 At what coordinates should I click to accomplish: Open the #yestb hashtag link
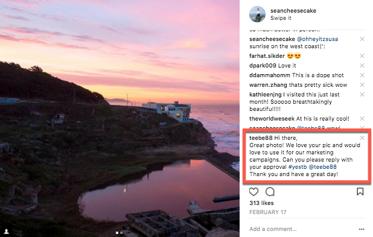click(298, 167)
